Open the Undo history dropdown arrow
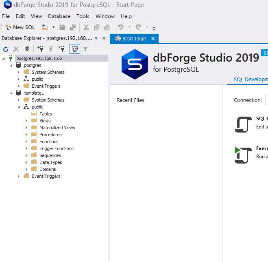Image resolution: width=268 pixels, height=261 pixels. click(129, 27)
